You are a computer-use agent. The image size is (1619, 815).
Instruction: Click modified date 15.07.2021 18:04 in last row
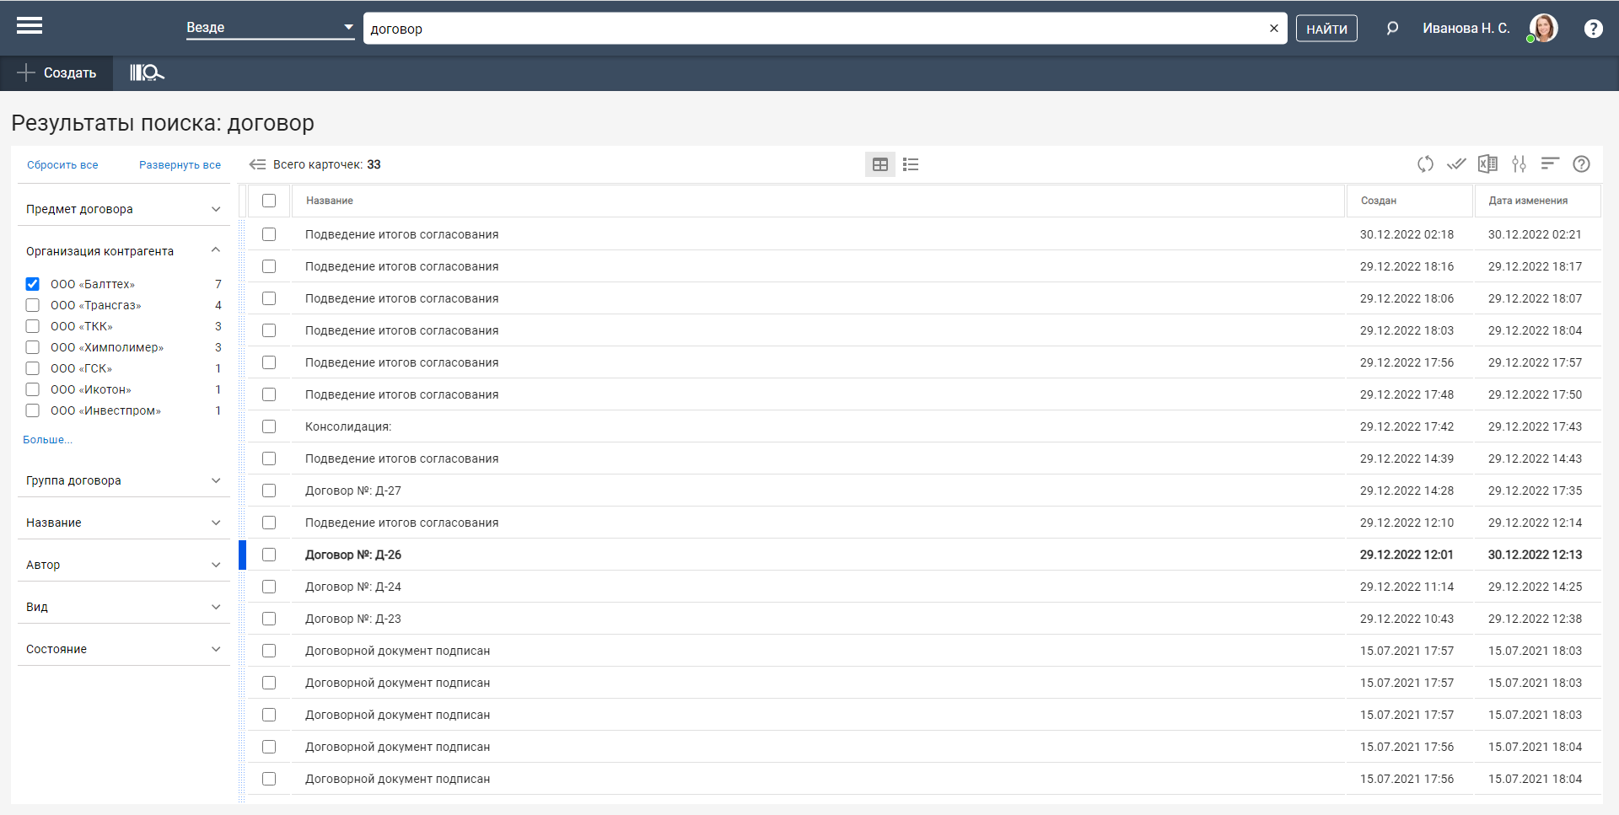1535,779
